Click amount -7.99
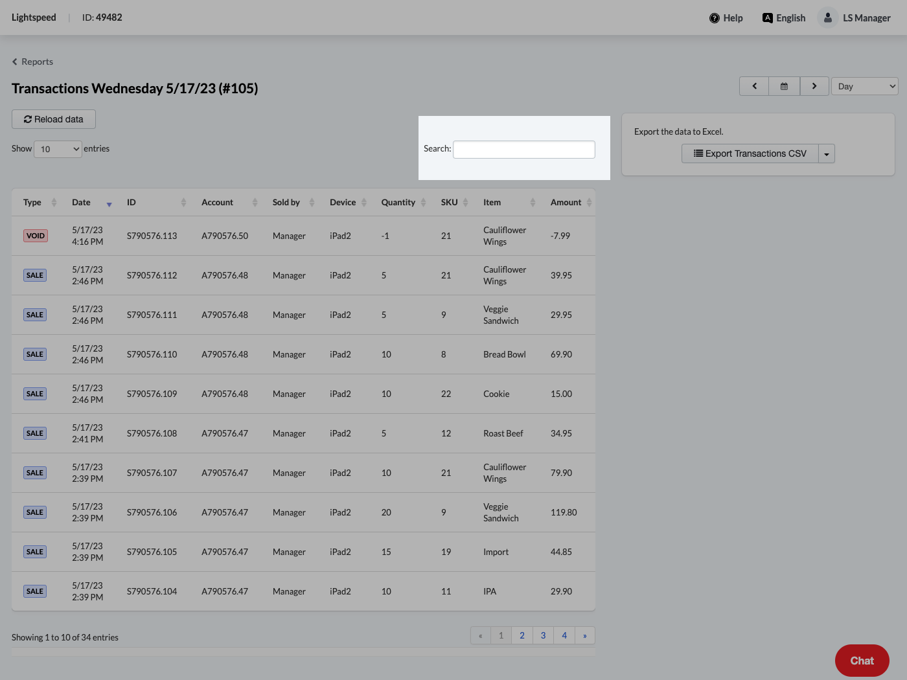 point(560,236)
